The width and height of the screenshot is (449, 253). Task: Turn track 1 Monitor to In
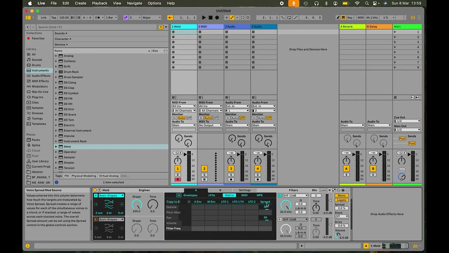click(174, 118)
